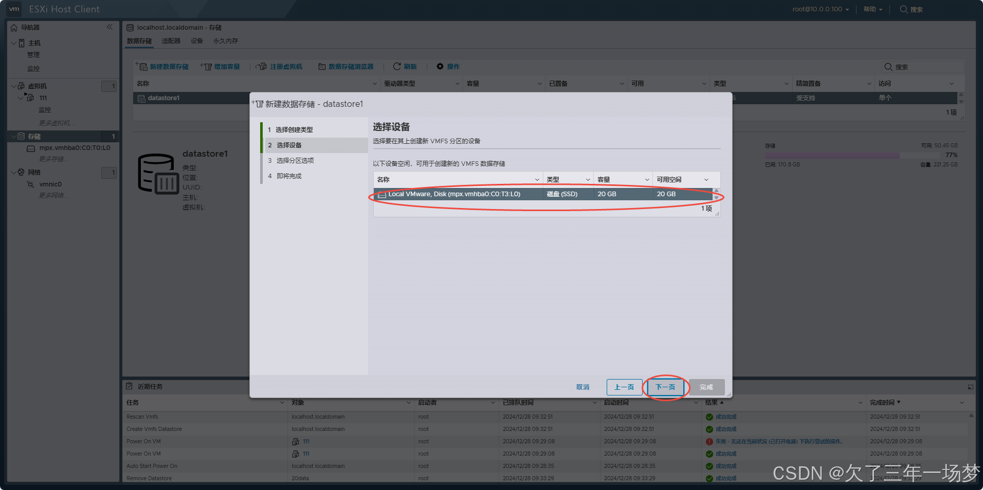
Task: Collapse the navigator panel with double-chevron icon
Action: [x=110, y=27]
